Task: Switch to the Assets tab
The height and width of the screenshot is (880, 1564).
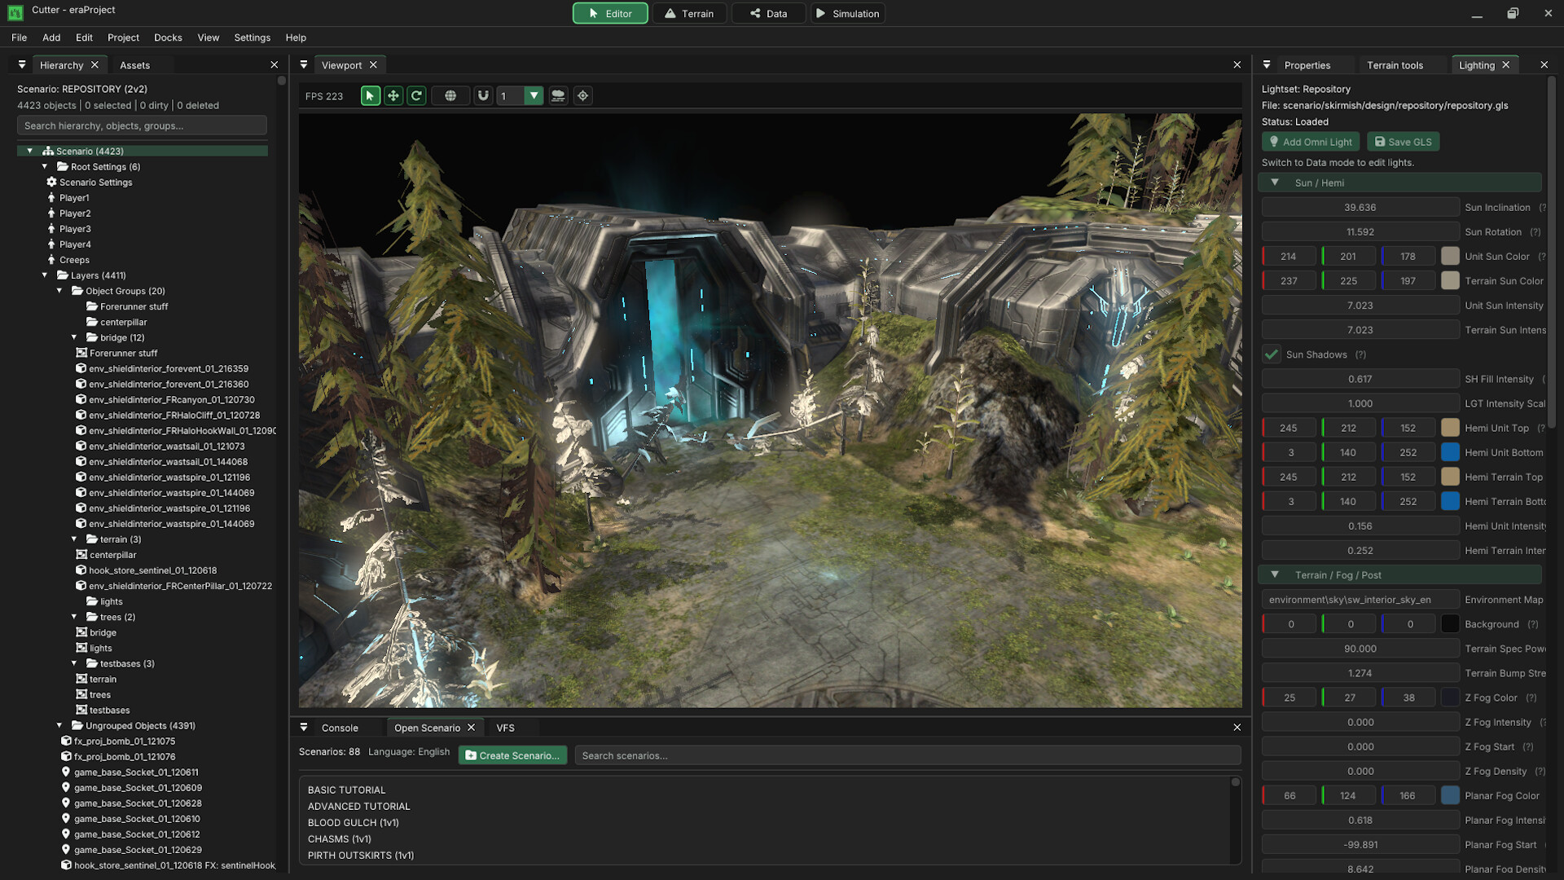Action: pyautogui.click(x=134, y=65)
